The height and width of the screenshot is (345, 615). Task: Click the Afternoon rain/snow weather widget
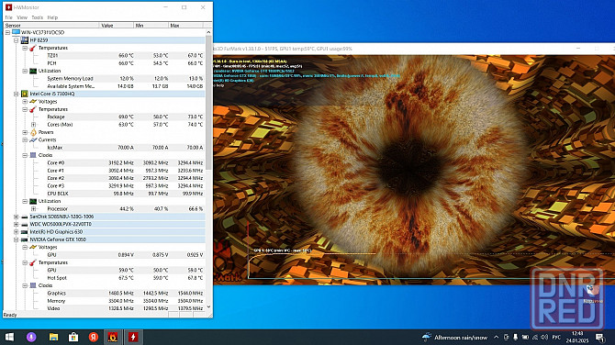[455, 337]
